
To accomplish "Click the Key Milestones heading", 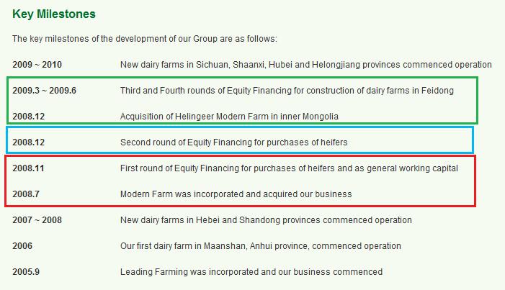I will point(54,14).
